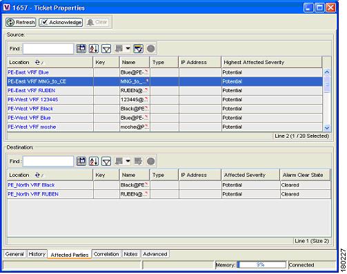Click the V application icon in title bar

pyautogui.click(x=7, y=8)
